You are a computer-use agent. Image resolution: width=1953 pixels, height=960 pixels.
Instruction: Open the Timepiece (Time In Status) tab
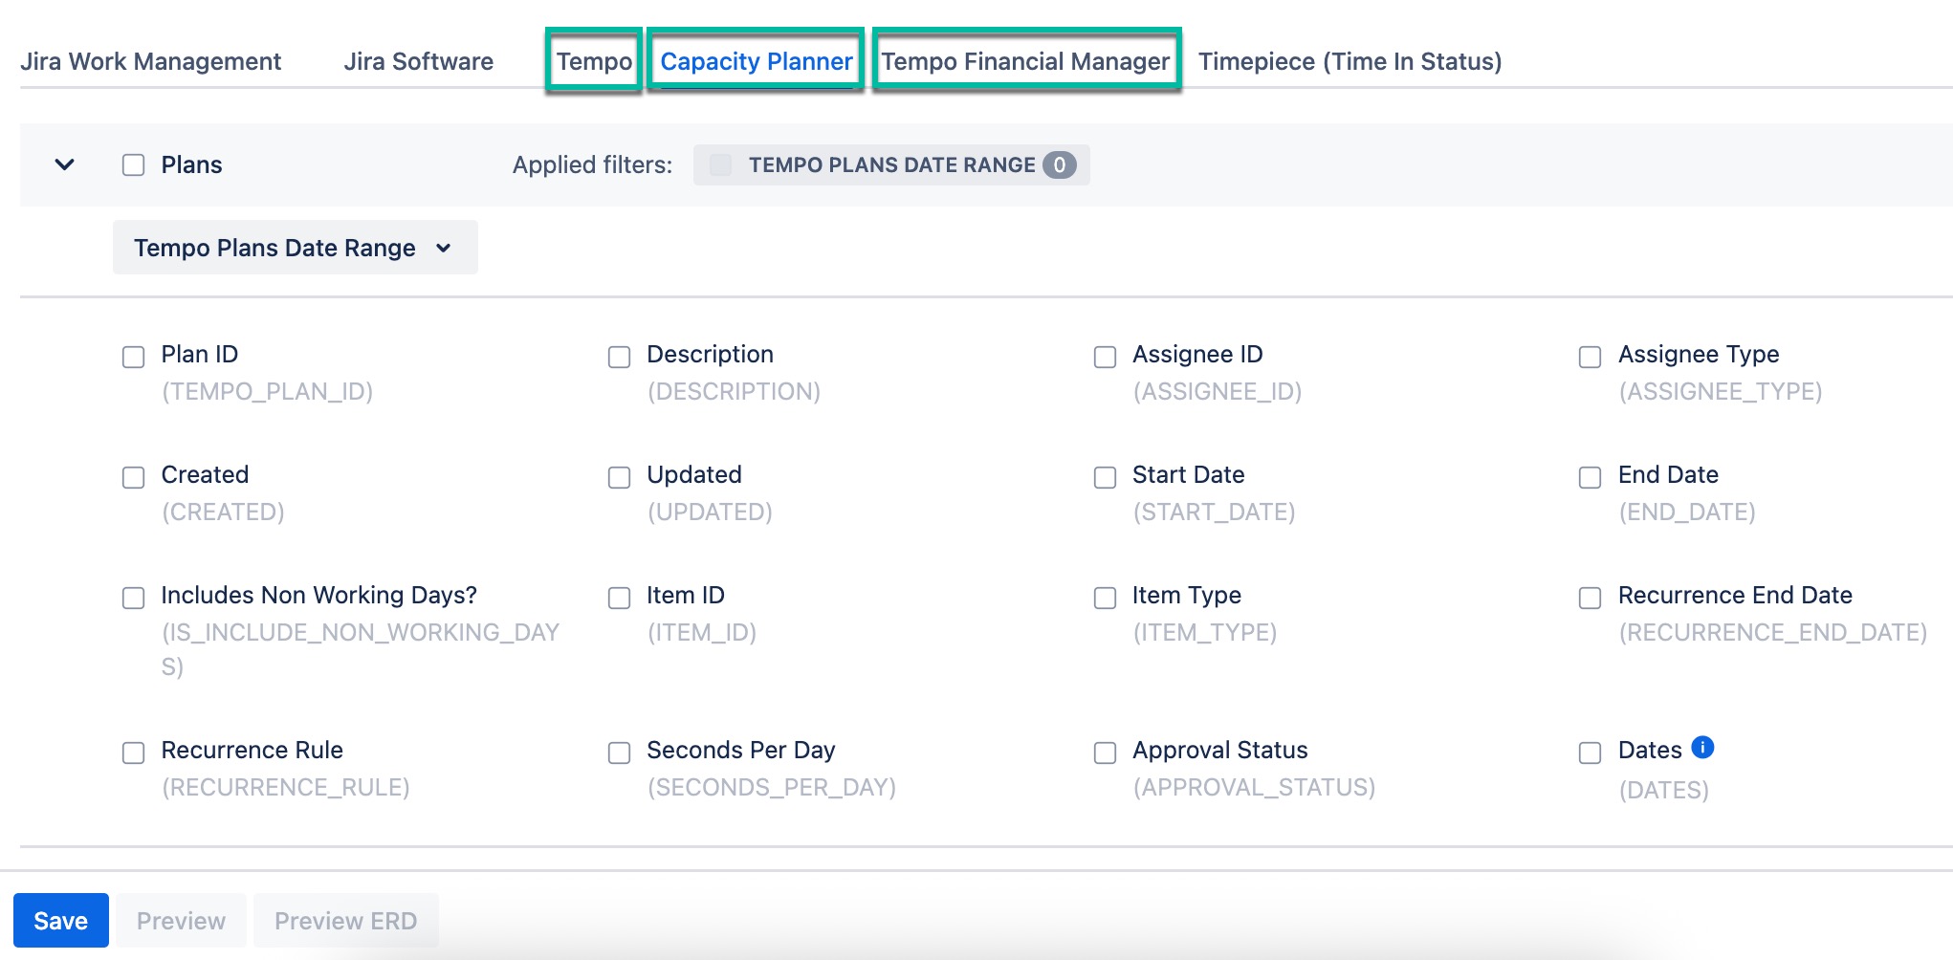click(x=1350, y=60)
